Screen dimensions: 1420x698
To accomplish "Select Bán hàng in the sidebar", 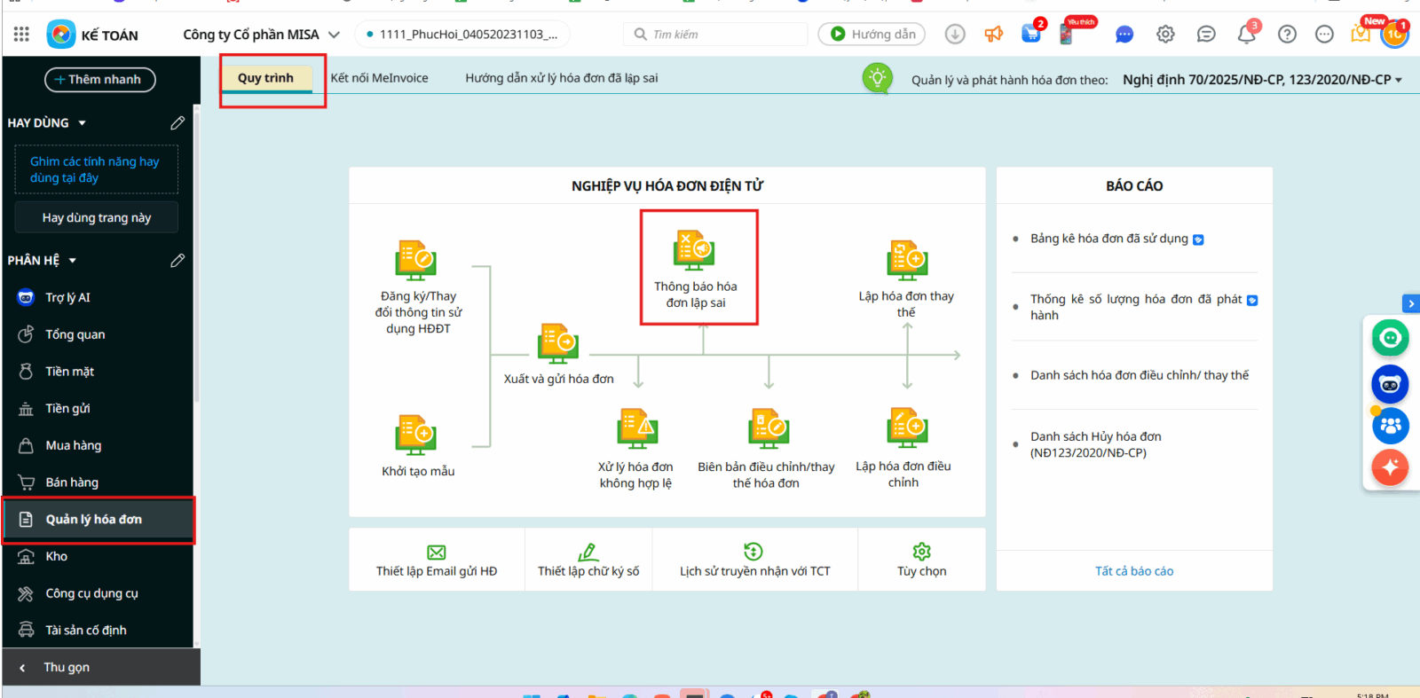I will pos(72,482).
